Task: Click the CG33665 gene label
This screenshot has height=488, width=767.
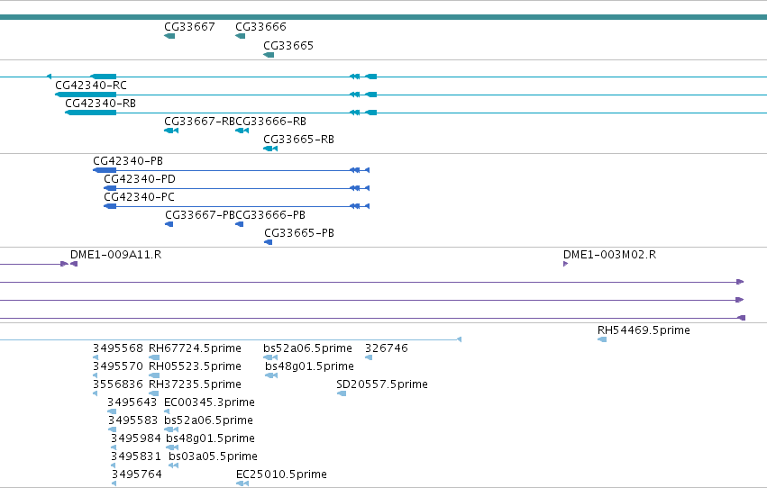Action: (x=288, y=46)
